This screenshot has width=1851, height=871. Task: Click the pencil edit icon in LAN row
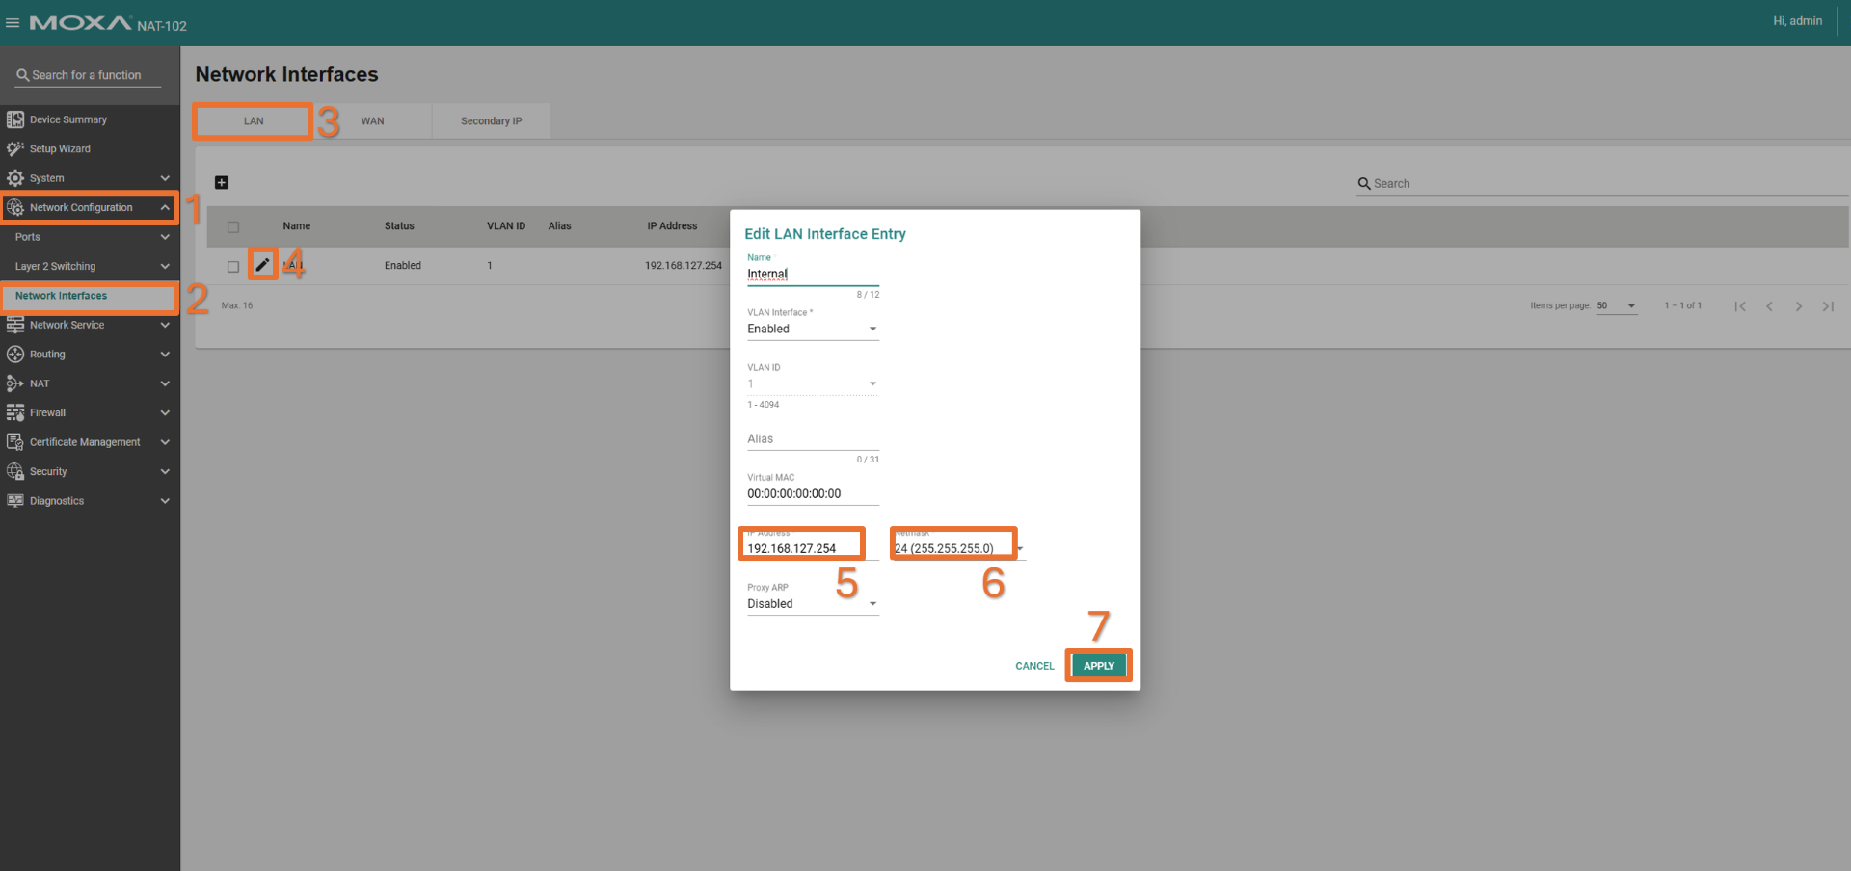pos(262,265)
